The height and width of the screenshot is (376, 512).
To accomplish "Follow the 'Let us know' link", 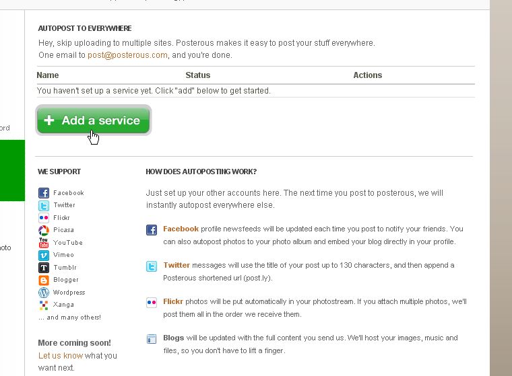I will pos(61,355).
